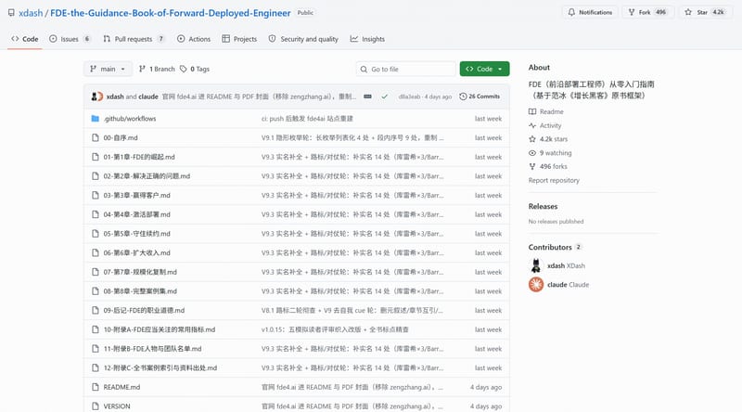
Task: View the 0 Tags link
Action: (195, 69)
